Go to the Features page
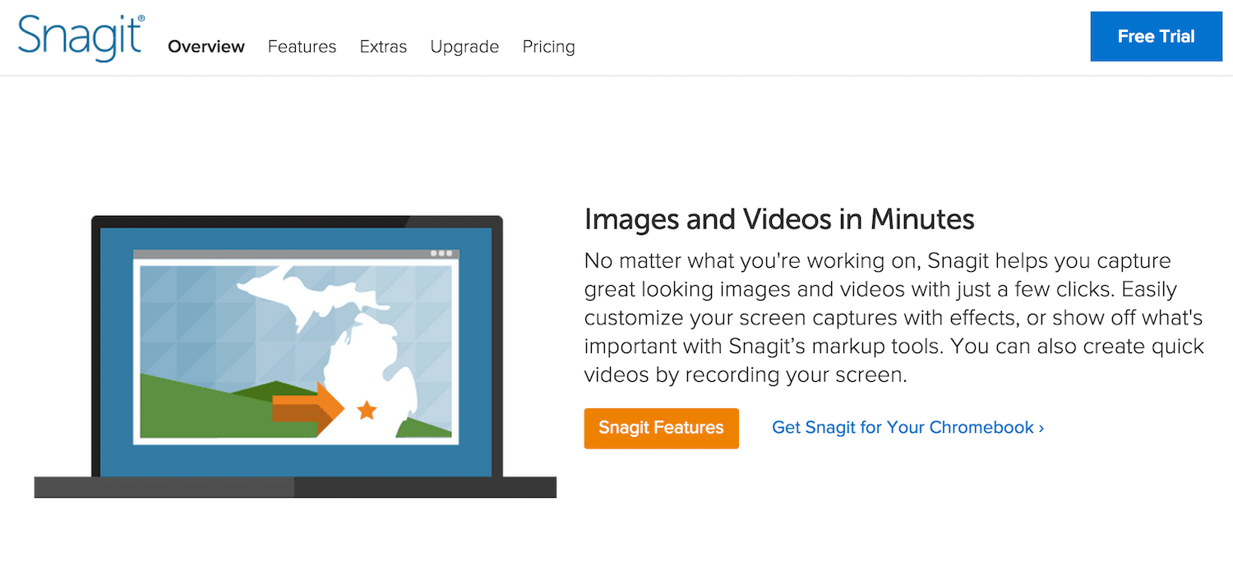The image size is (1233, 570). tap(302, 47)
